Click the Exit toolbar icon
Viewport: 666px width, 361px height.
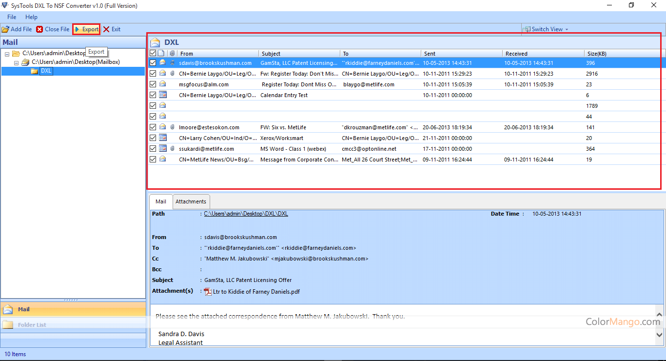click(x=106, y=29)
